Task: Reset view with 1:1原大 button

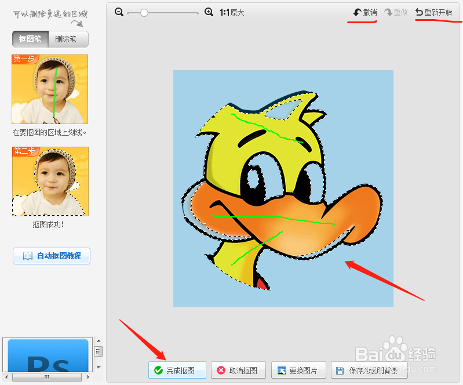Action: pos(232,12)
